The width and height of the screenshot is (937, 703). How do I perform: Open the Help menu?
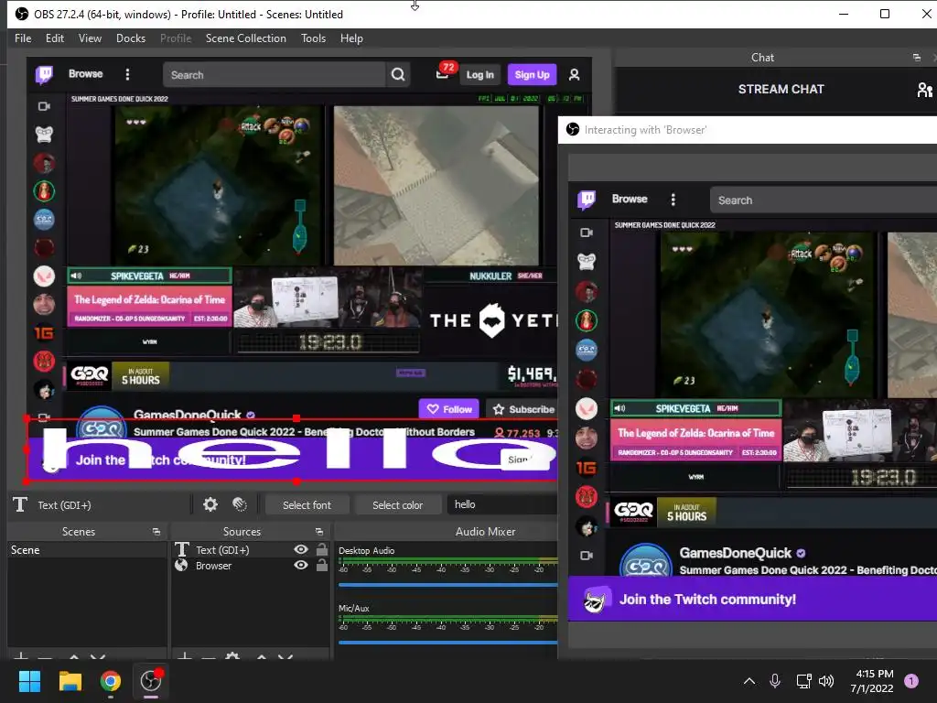pyautogui.click(x=351, y=38)
